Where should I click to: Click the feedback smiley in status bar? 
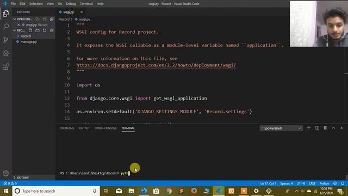coord(335,183)
